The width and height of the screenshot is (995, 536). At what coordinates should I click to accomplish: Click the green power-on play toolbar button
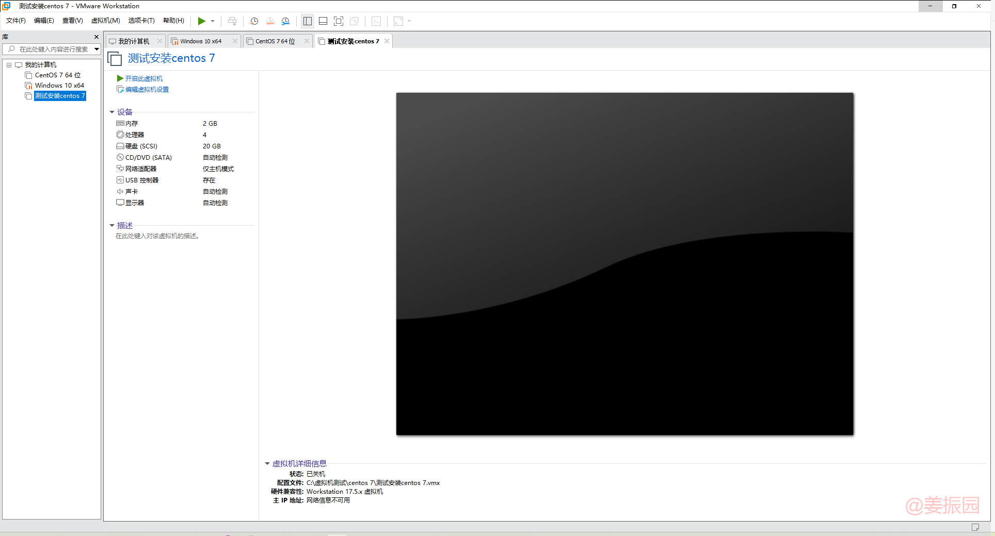point(202,21)
